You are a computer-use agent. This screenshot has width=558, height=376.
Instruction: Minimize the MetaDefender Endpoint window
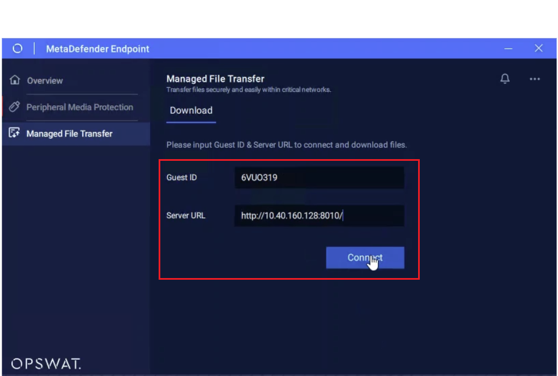coord(508,48)
